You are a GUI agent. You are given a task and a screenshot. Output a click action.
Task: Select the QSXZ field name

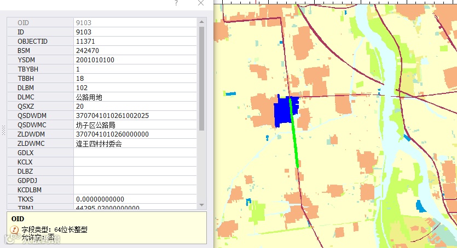[x=26, y=107]
